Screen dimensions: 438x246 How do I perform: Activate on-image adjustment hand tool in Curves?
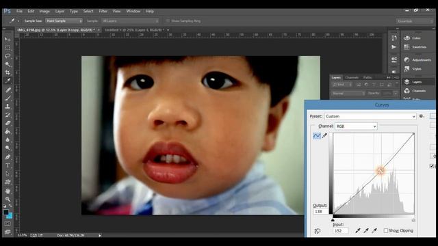318,231
